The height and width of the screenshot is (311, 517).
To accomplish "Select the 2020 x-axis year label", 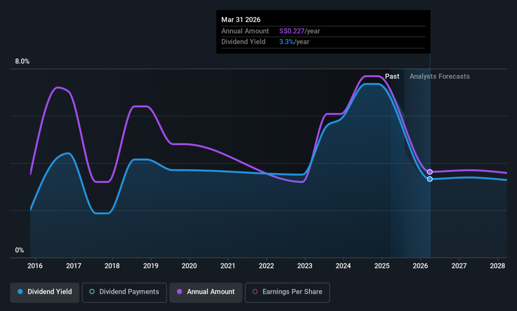I will point(189,265).
